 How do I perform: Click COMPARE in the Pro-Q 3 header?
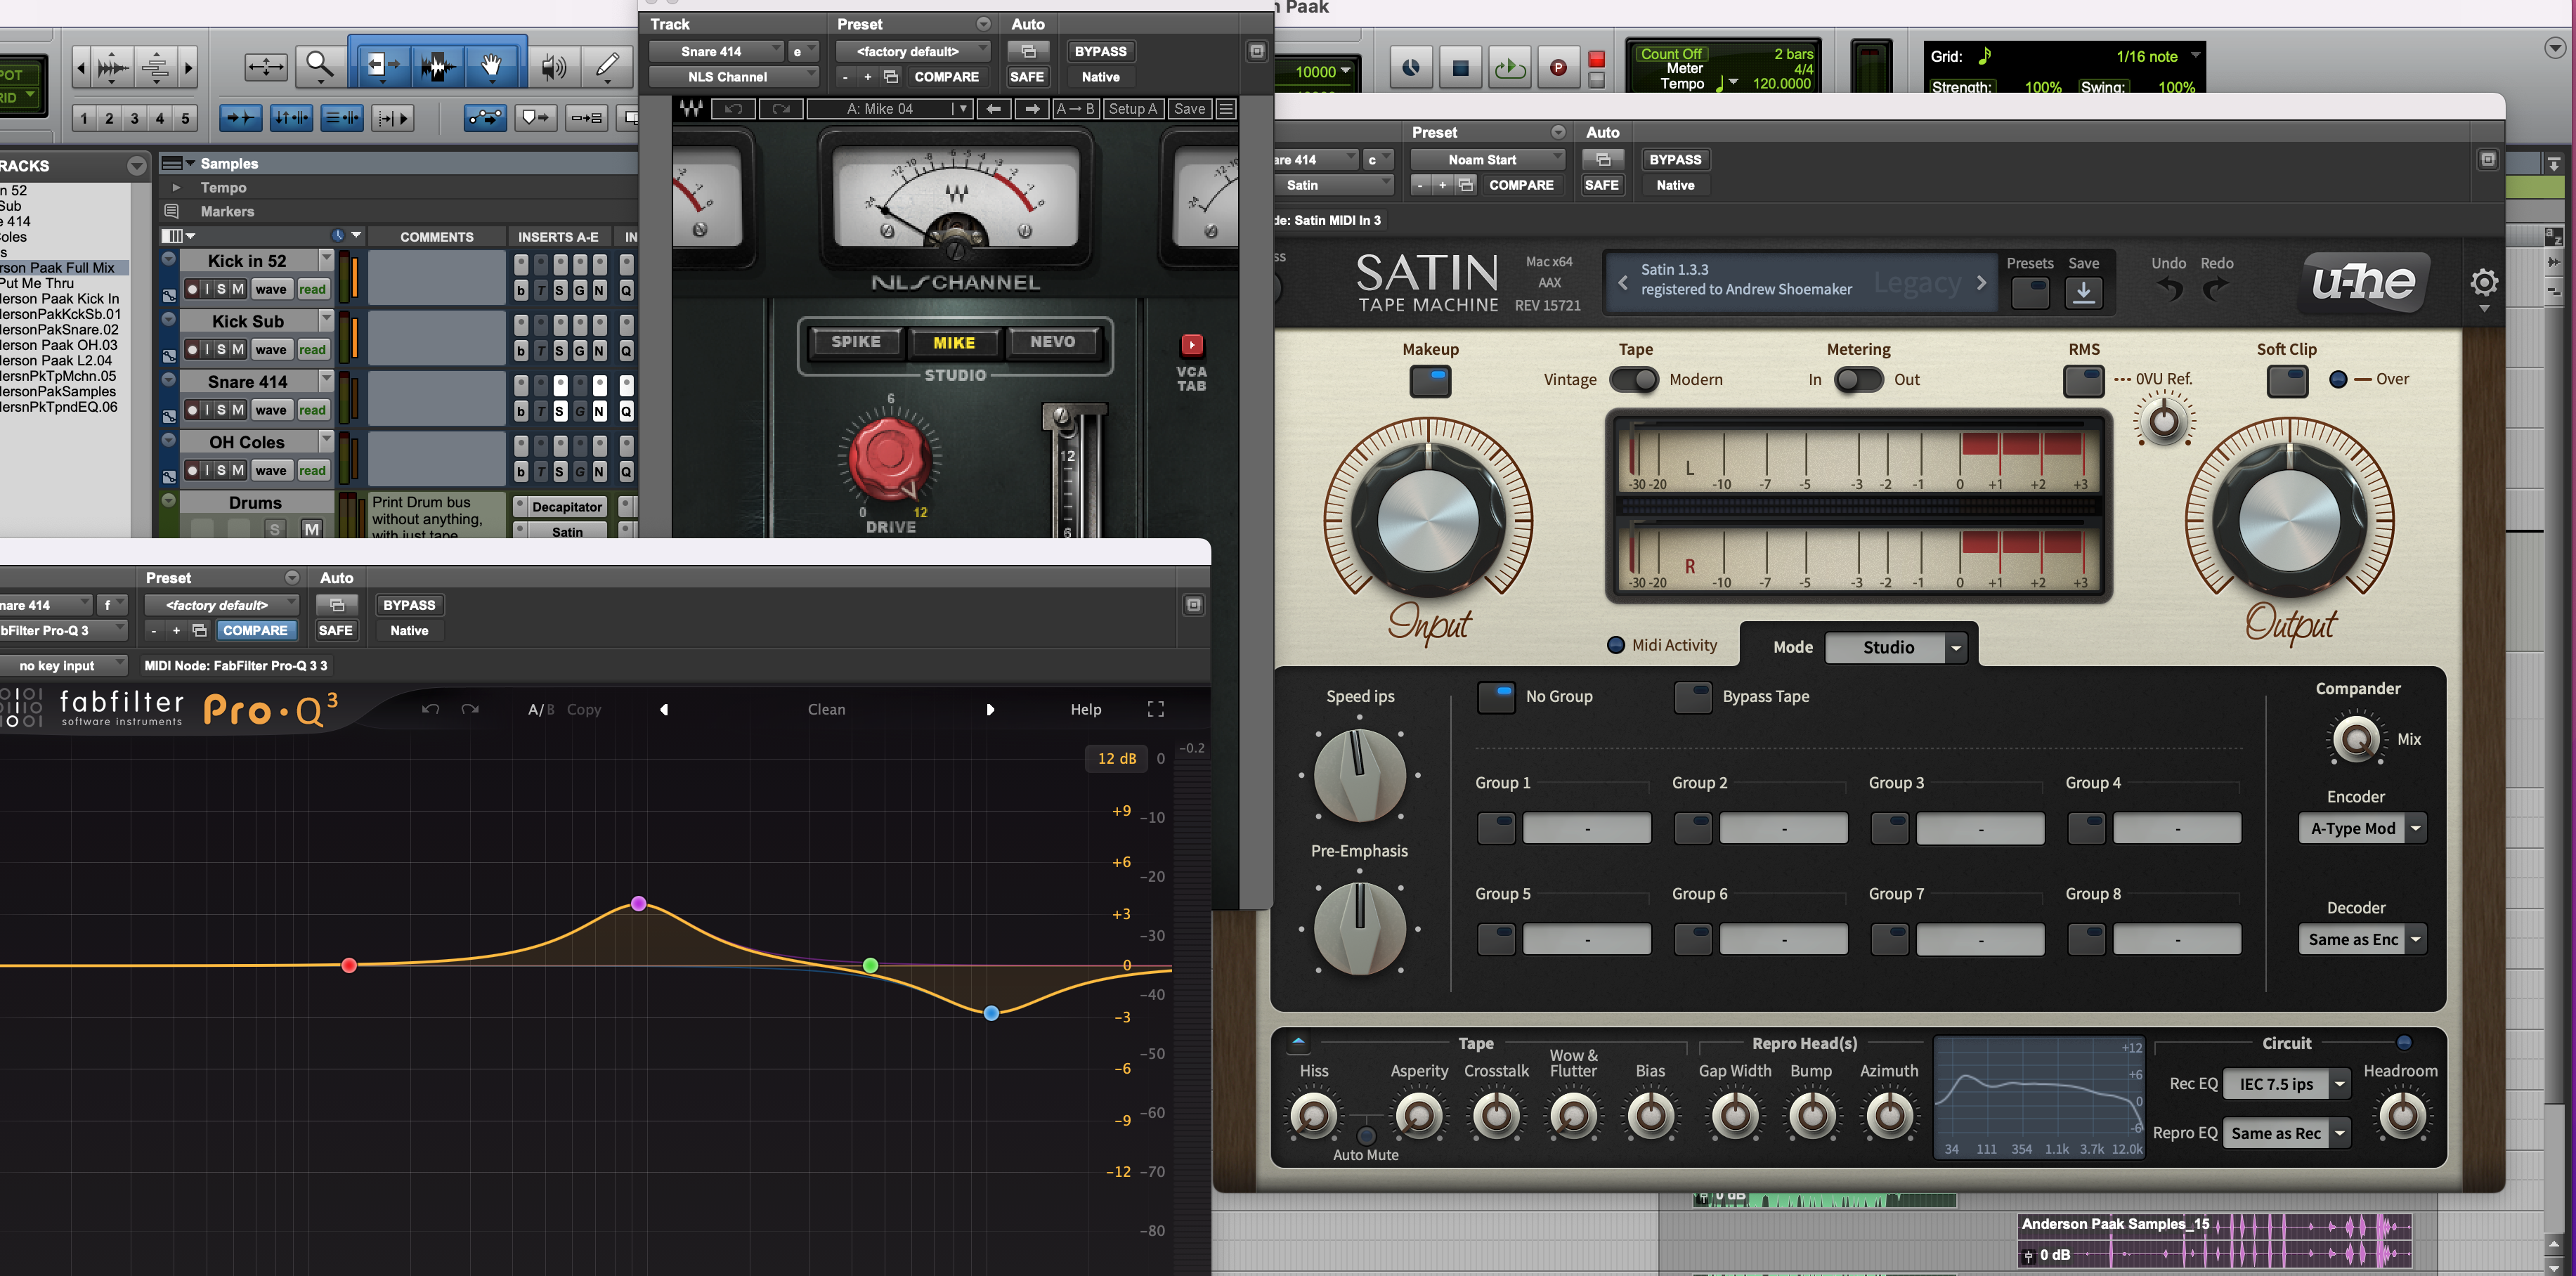point(255,630)
